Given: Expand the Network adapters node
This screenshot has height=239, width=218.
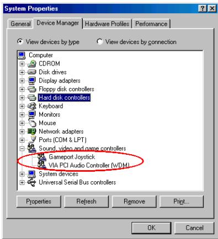Looking at the screenshot, I should 22,132.
